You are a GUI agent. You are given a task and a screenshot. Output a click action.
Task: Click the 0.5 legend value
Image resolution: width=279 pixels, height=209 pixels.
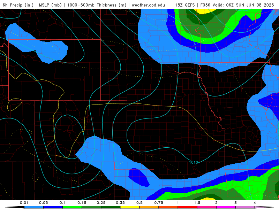click(139, 203)
